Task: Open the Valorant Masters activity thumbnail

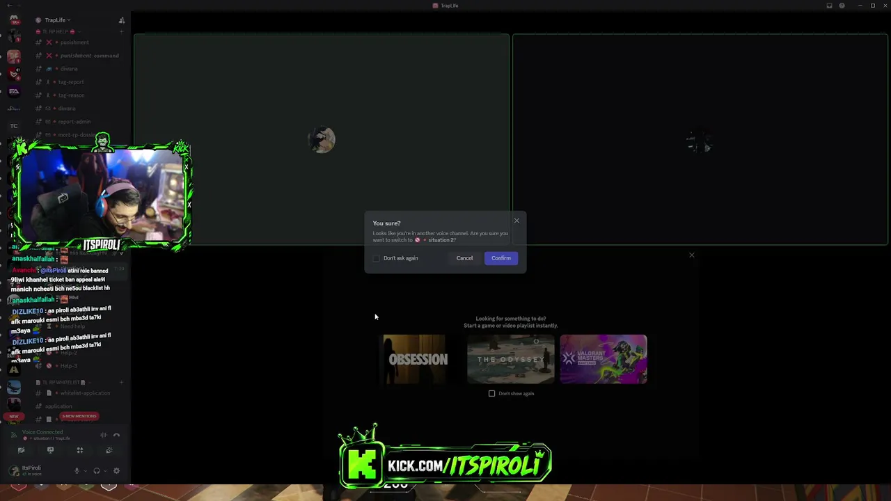Action: 604,359
